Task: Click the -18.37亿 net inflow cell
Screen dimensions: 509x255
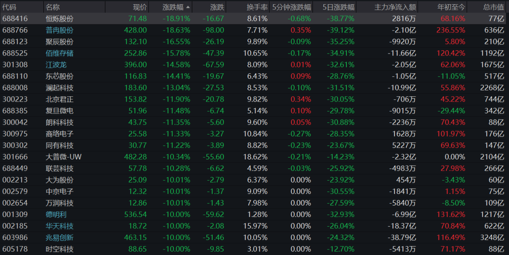Action: (402, 226)
